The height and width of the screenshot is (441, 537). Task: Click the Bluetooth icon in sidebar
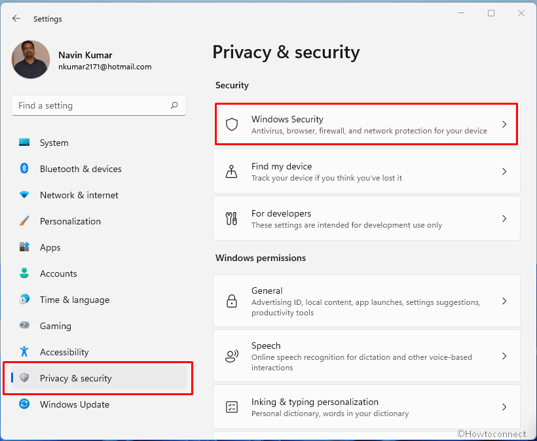pos(24,168)
